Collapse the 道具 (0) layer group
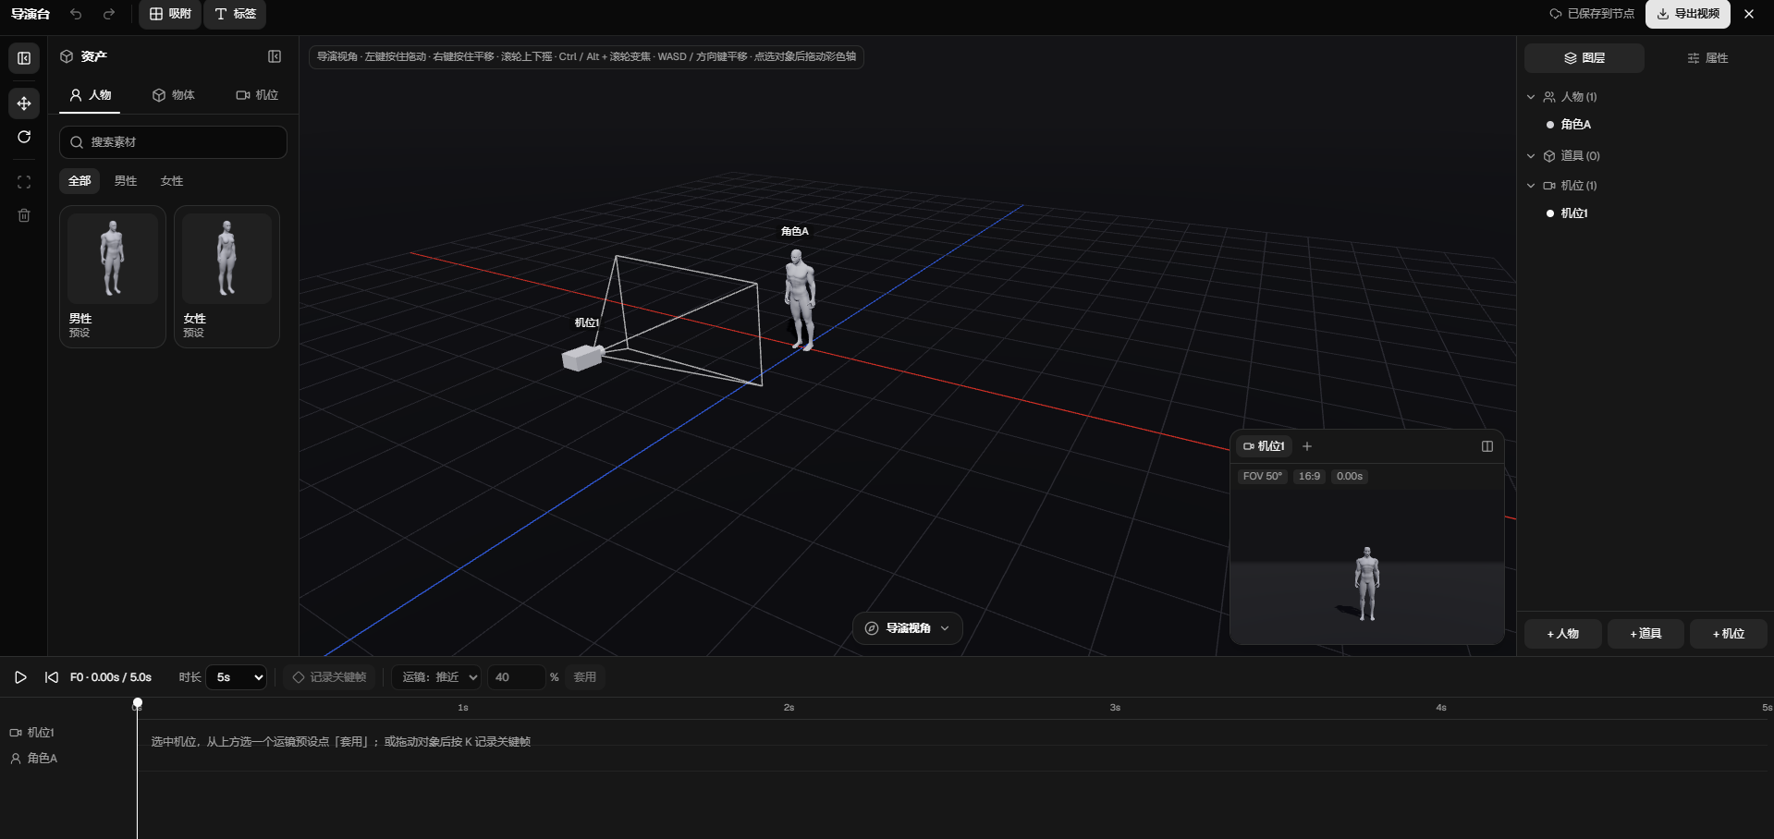Screen dimensions: 1774x839 (1531, 156)
